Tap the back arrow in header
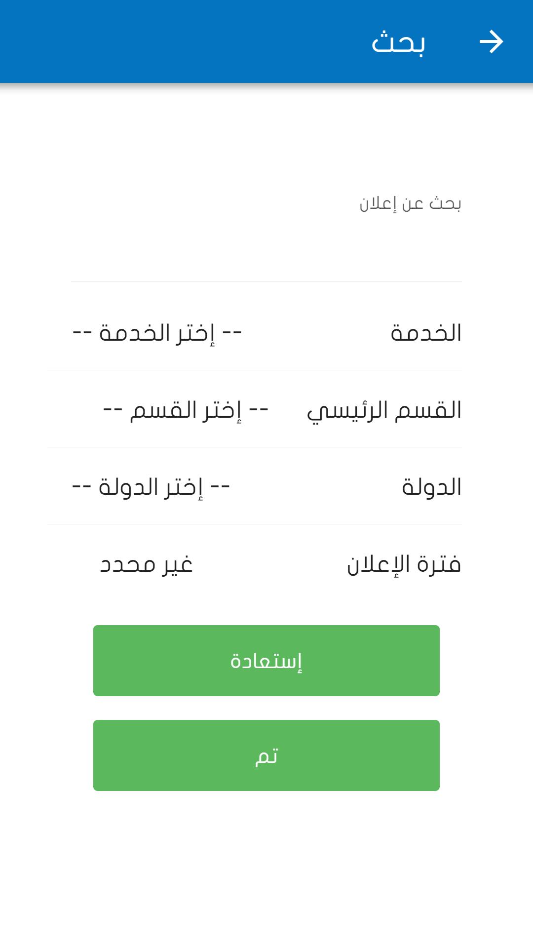Viewport: 533px width, 948px height. point(491,41)
